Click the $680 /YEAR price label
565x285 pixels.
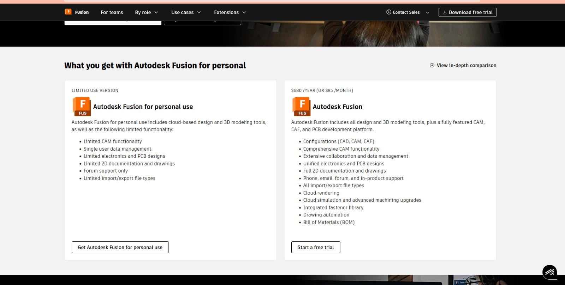[322, 90]
